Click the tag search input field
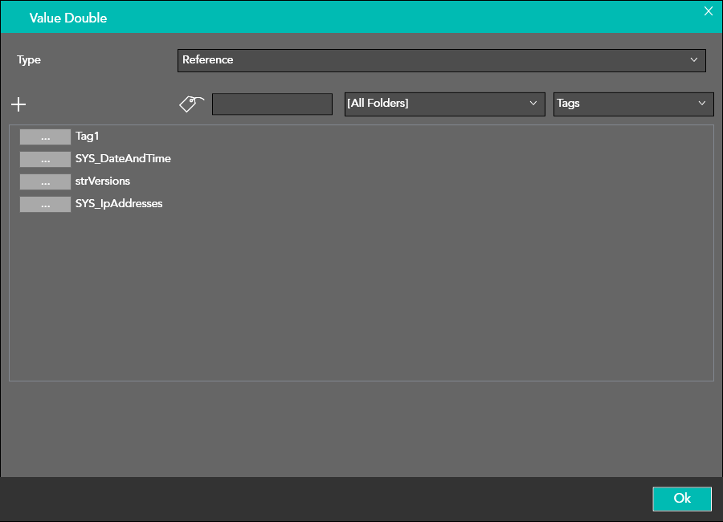 coord(272,104)
